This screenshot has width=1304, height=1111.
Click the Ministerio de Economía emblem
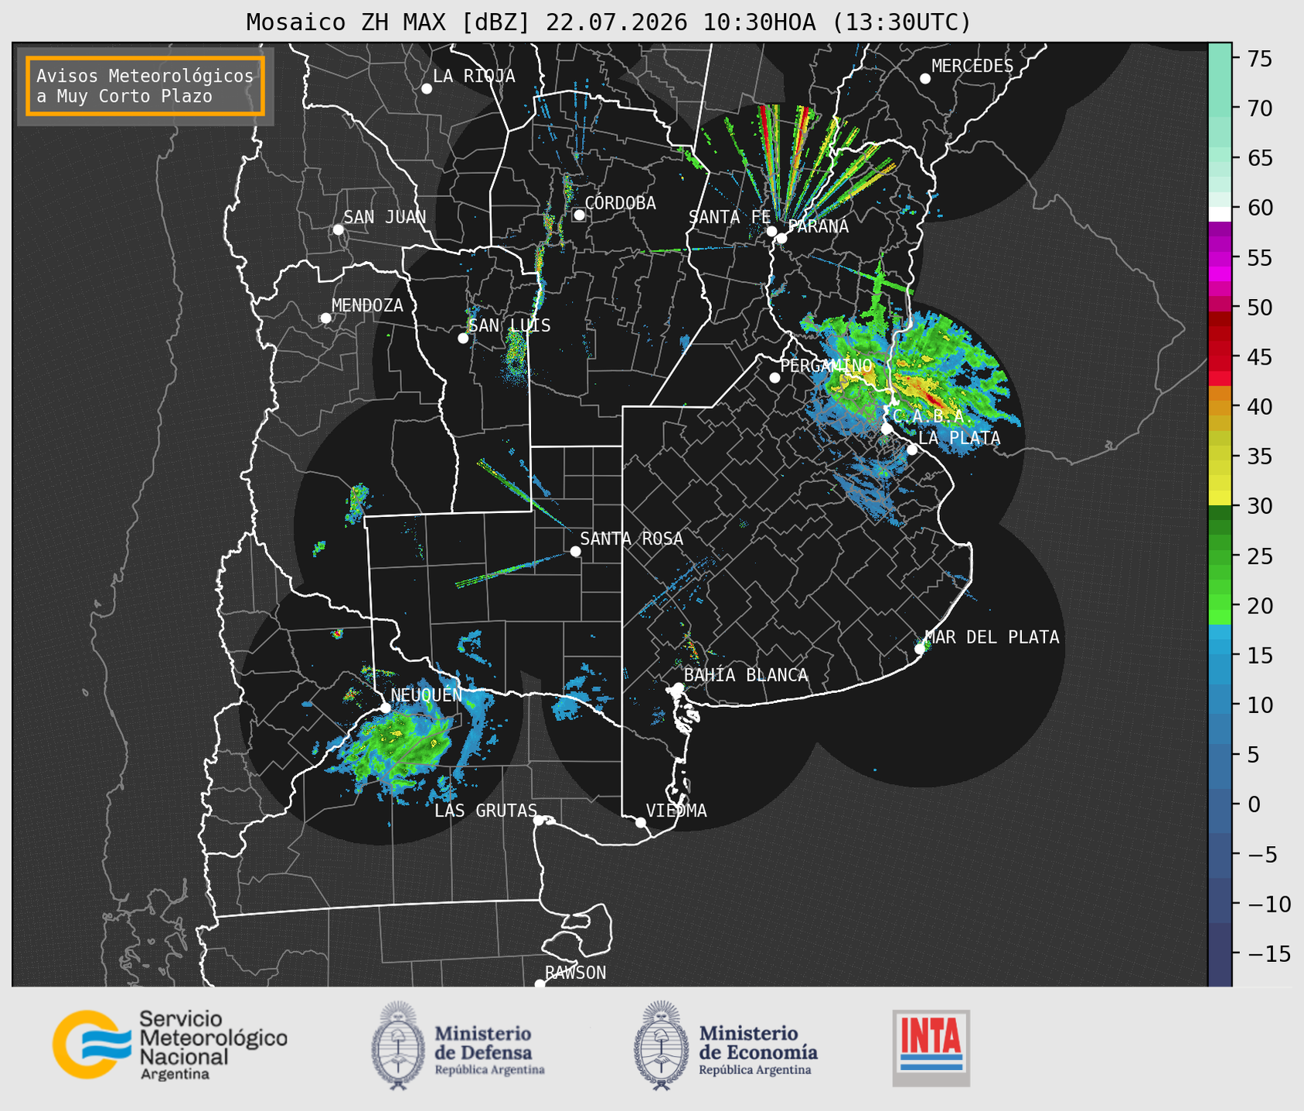(661, 1045)
